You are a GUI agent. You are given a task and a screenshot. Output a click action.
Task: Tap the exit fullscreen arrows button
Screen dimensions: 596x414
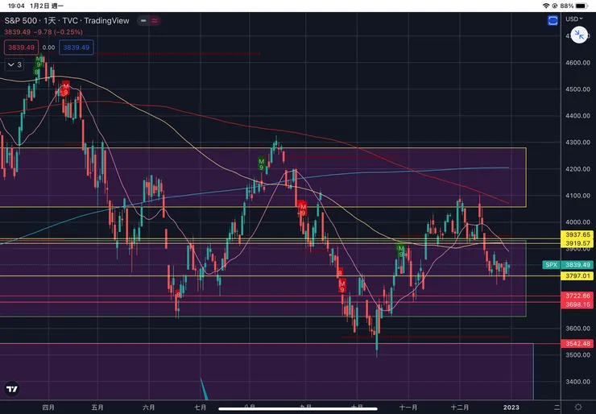[x=579, y=35]
